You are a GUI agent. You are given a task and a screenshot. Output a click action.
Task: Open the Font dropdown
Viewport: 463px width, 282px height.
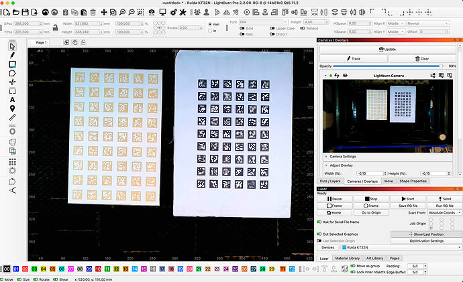(263, 22)
